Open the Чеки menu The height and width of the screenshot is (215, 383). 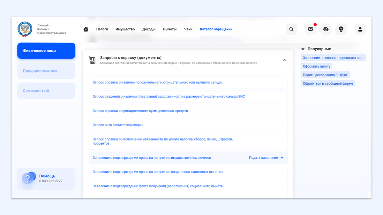point(188,29)
